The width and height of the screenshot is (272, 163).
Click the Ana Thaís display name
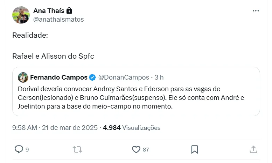point(49,11)
